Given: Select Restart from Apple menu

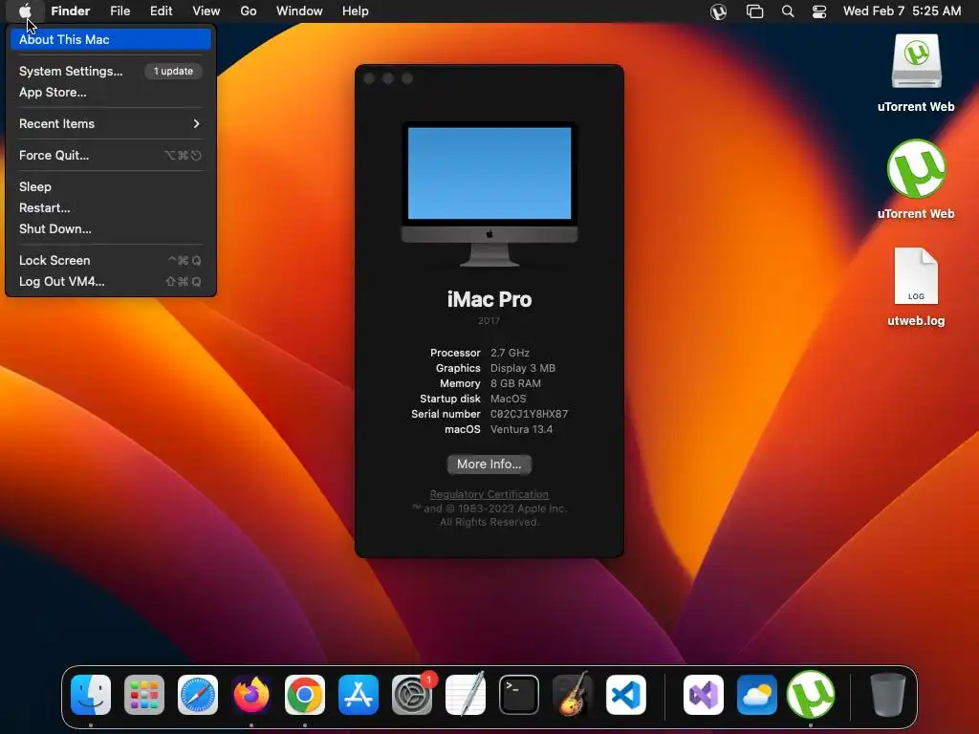Looking at the screenshot, I should click(x=111, y=207).
